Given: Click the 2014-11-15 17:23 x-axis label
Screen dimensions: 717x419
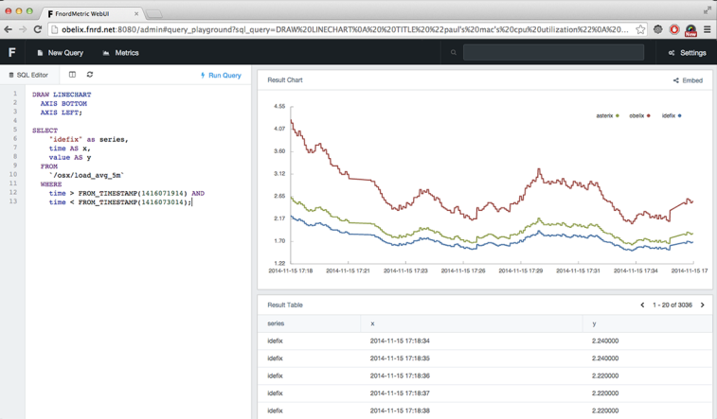Looking at the screenshot, I should [405, 271].
